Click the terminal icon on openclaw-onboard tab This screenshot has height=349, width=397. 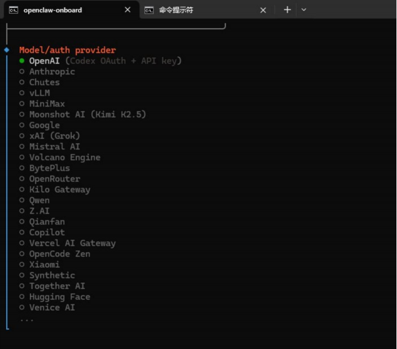click(14, 10)
